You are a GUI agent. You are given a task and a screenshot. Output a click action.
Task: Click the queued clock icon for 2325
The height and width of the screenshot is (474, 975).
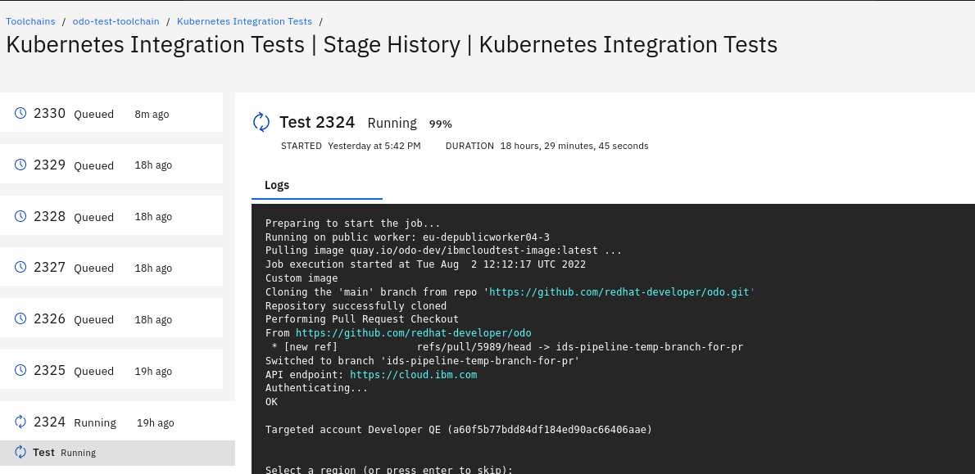(20, 371)
